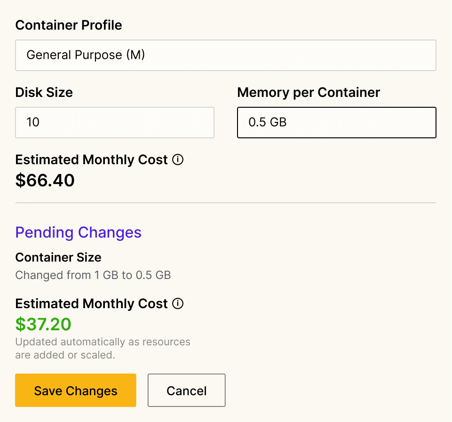Click the 'General Purpose (M)' value text
452x422 pixels.
(86, 56)
